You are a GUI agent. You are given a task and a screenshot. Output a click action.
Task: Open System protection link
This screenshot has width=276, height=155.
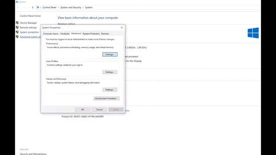coord(29,32)
